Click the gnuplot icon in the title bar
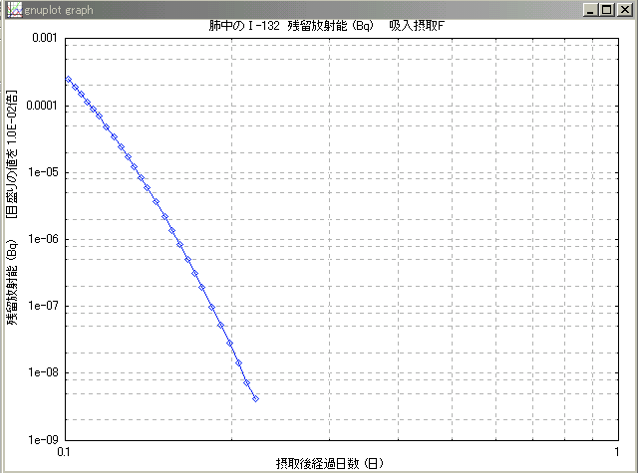The width and height of the screenshot is (638, 473). click(x=10, y=9)
